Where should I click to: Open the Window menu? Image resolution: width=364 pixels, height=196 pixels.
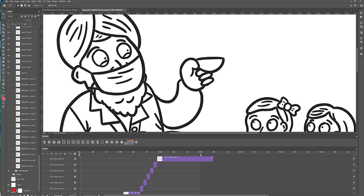pyautogui.click(x=62, y=1)
